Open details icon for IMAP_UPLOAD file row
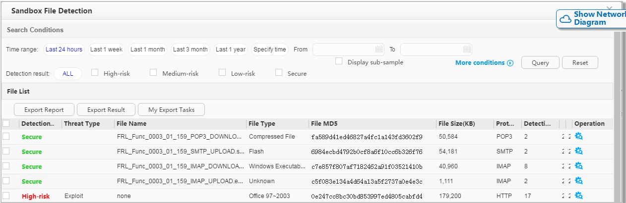Screen dimensions: 626x203 click(578, 181)
